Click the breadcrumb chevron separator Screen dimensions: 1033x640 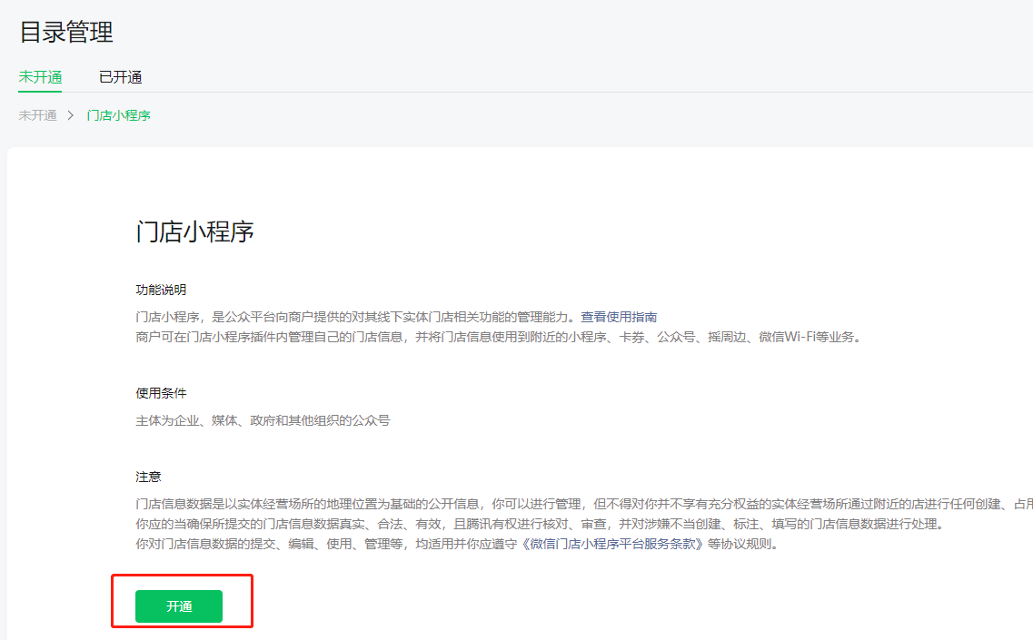73,115
